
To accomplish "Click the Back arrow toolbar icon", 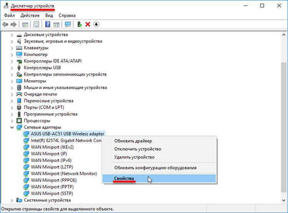I will pos(5,24).
